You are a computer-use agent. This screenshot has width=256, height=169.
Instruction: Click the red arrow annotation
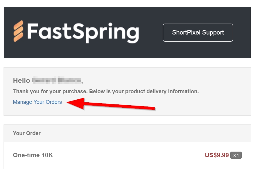pos(112,105)
